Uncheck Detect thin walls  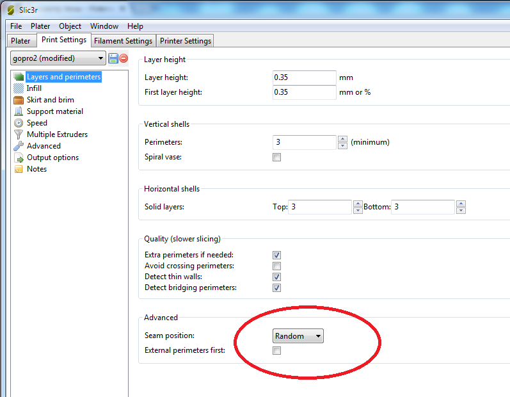(x=277, y=277)
